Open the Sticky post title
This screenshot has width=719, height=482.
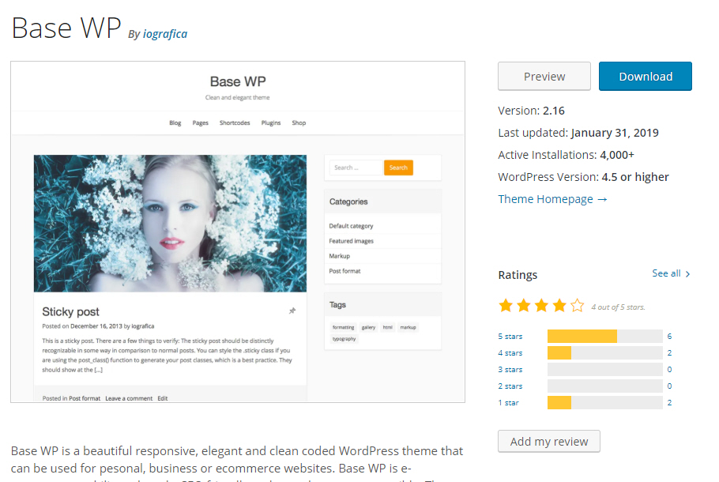point(70,312)
